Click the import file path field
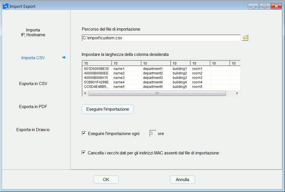285x192 pixels. coord(161,38)
